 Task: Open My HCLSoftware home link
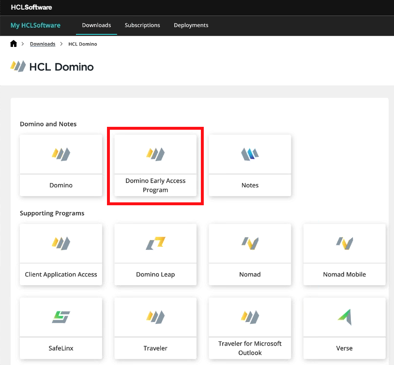[x=35, y=25]
